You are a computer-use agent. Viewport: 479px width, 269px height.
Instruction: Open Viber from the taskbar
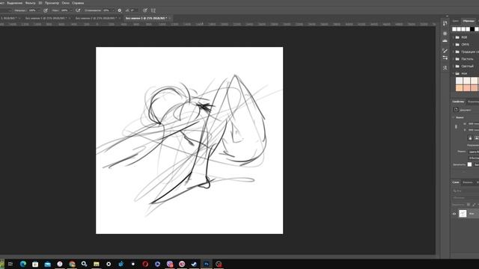click(170, 264)
